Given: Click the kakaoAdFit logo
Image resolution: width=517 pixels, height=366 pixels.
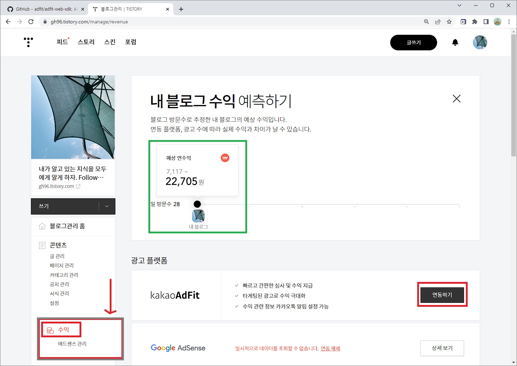Looking at the screenshot, I should [x=175, y=295].
